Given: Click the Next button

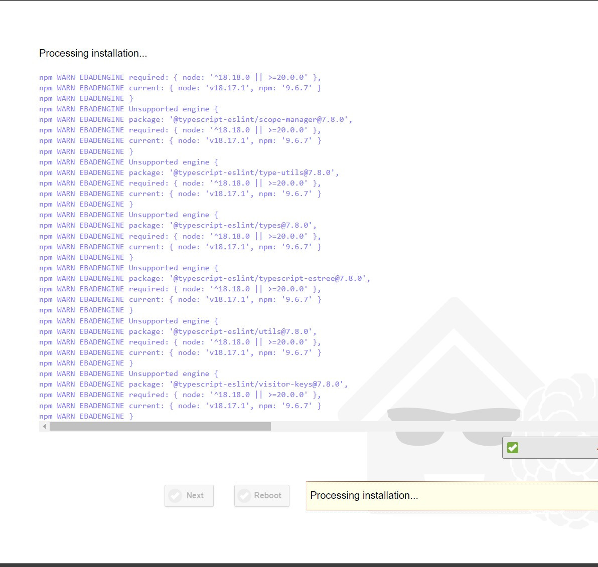Looking at the screenshot, I should (x=189, y=495).
